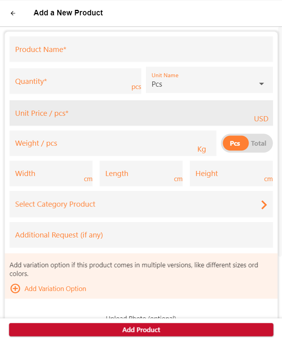Click the Add a New Product title

[x=68, y=13]
